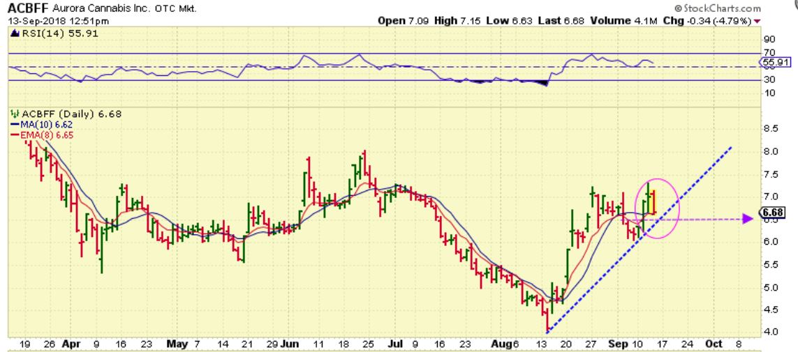Click the 8.5 price axis label
Viewport: 798px width, 352px height.
click(770, 128)
